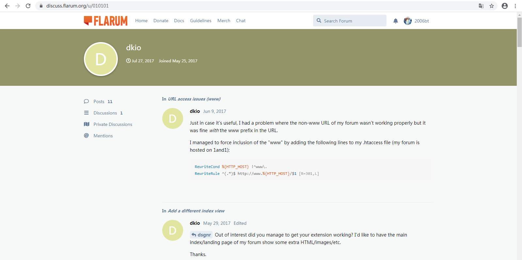Click the 'Jul 27, 2017' last seen text
This screenshot has width=522, height=260.
coord(143,61)
